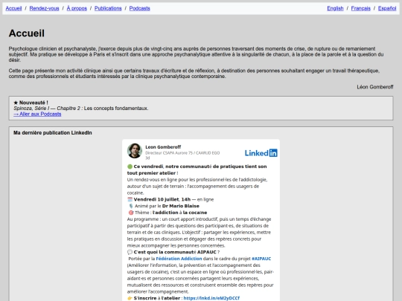Viewport: 402px width, 301px height.
Task: Click the 'Directeur CSAPA Aurore 75 / CAARUD EGO' subtitle
Action: click(x=182, y=153)
